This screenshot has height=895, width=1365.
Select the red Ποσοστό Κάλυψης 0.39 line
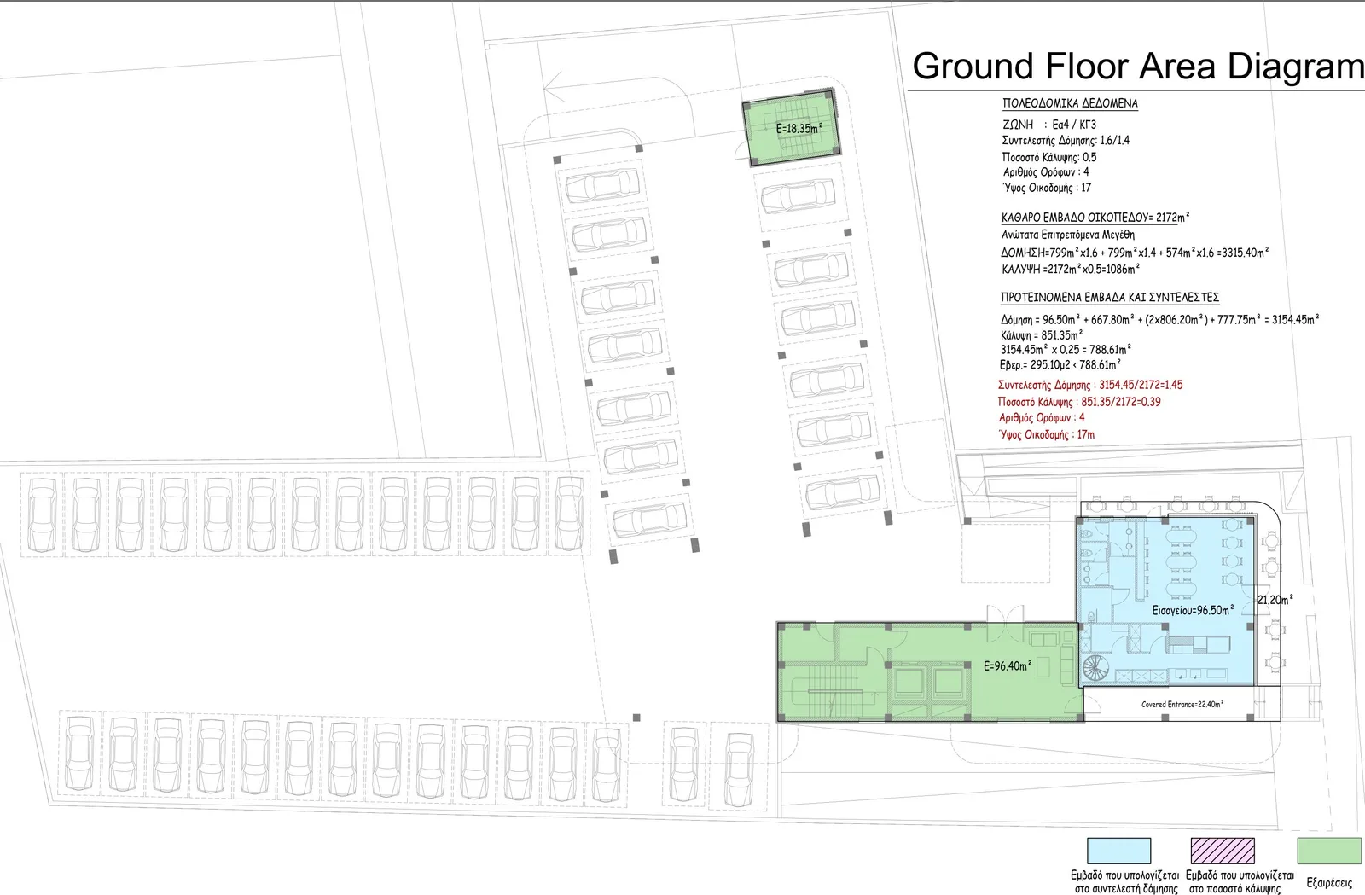1079,401
